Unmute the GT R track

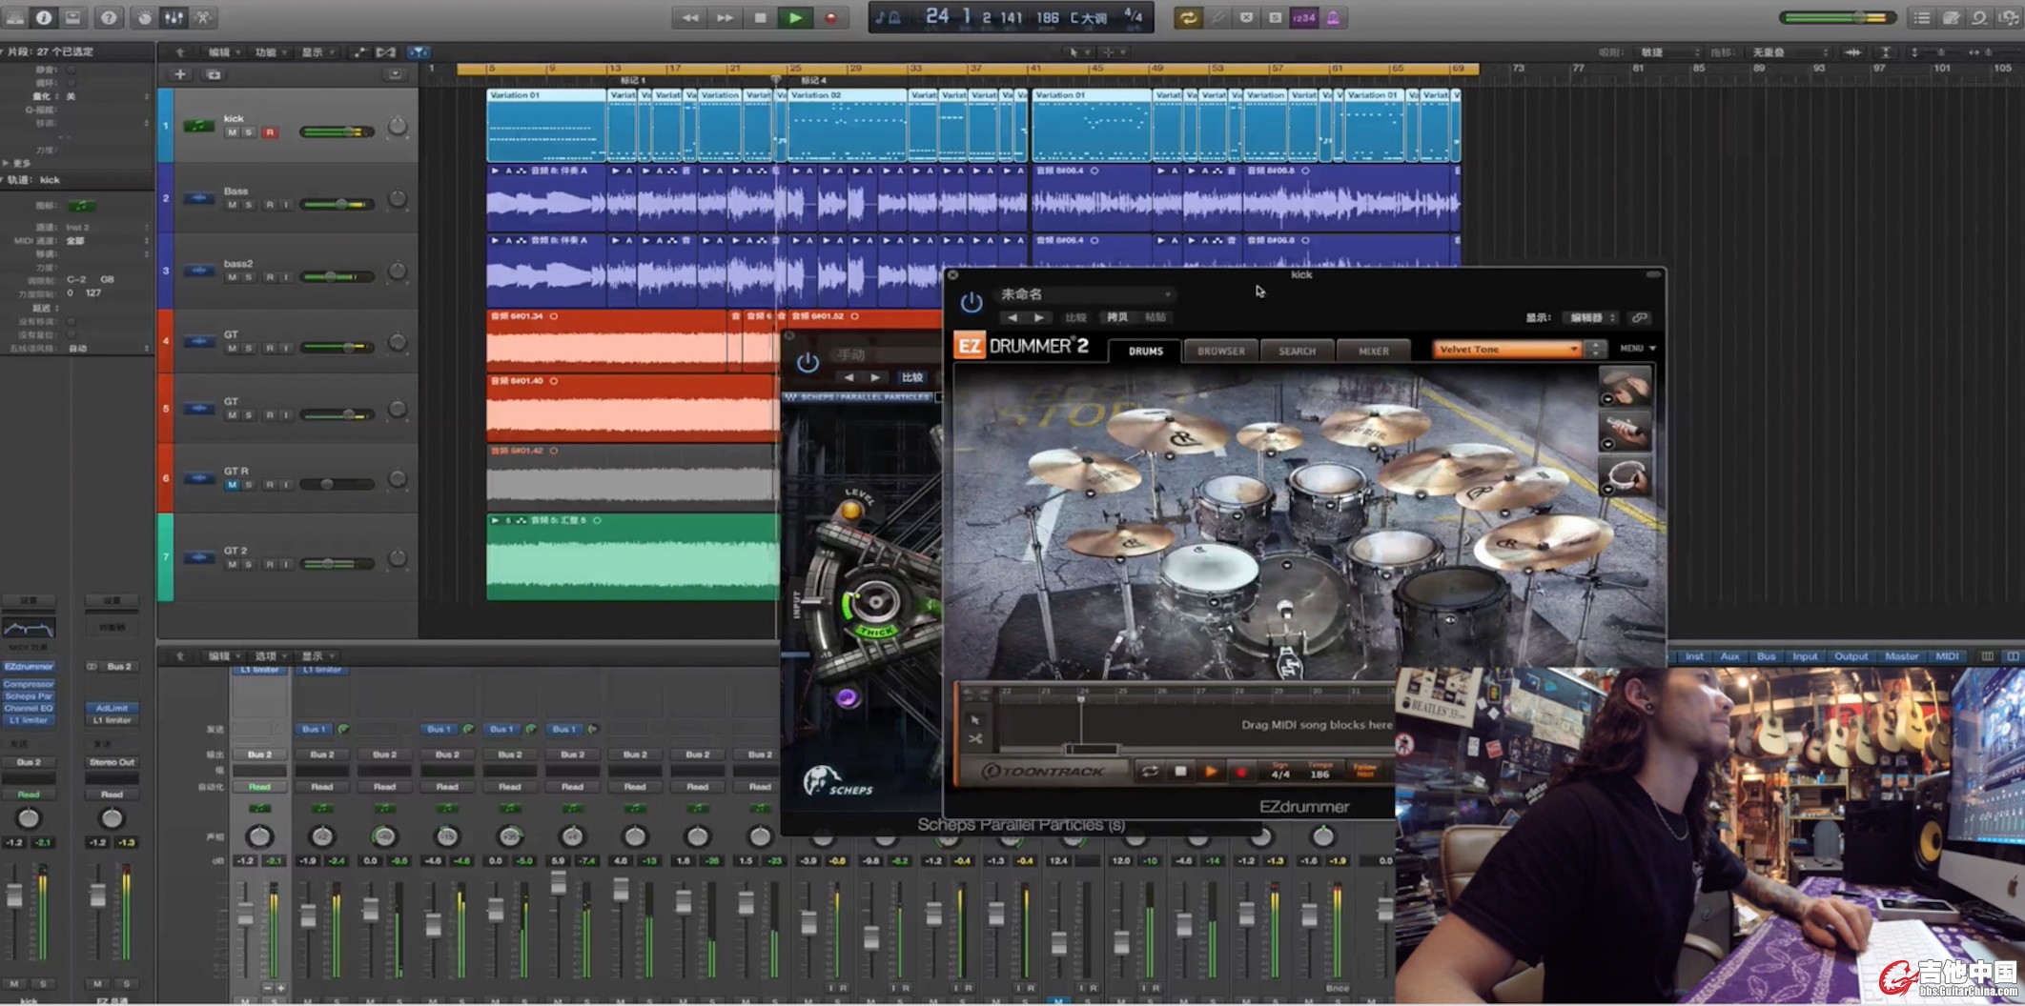(232, 485)
